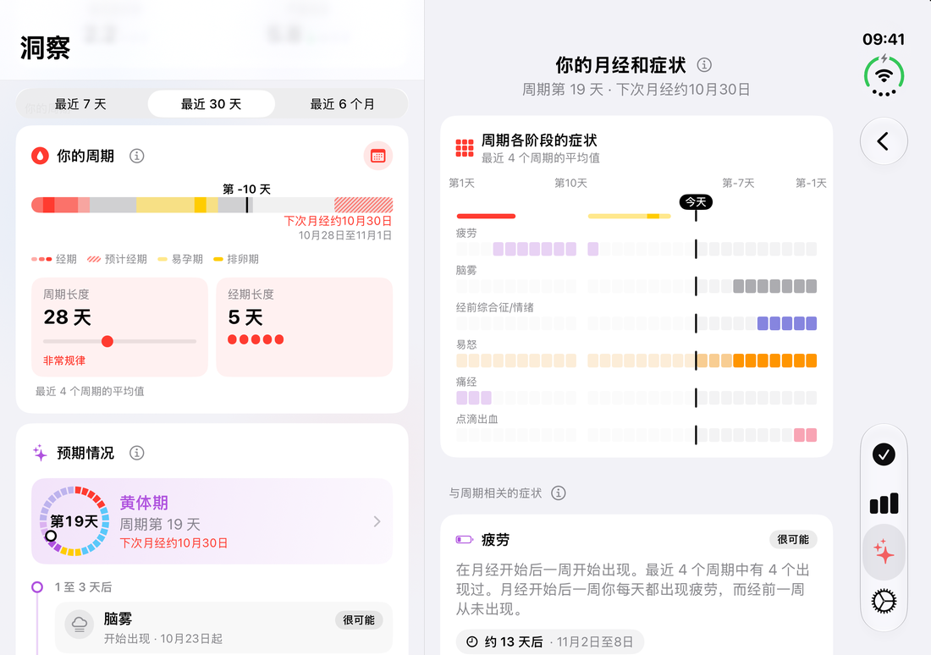
Task: Click the 非常规律 label
Action: 64,361
